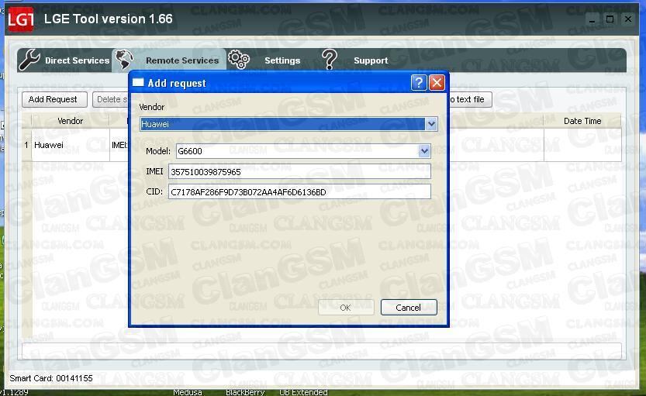Close the Add request dialog
The height and width of the screenshot is (396, 646).
click(x=437, y=83)
